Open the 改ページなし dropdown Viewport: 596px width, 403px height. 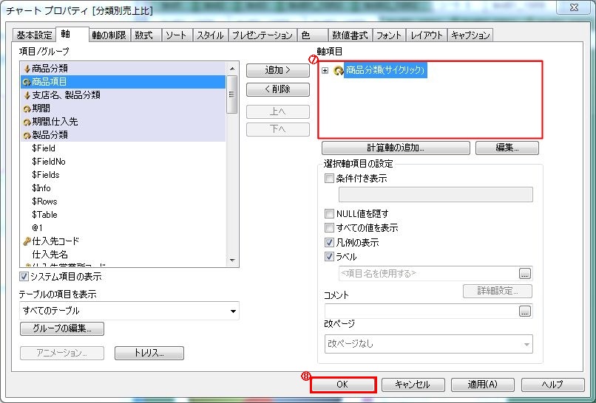tap(526, 344)
